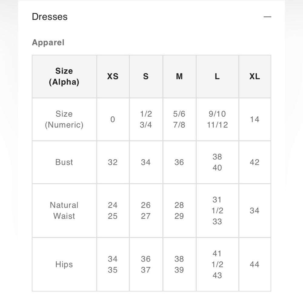Select the M size column header

point(179,77)
